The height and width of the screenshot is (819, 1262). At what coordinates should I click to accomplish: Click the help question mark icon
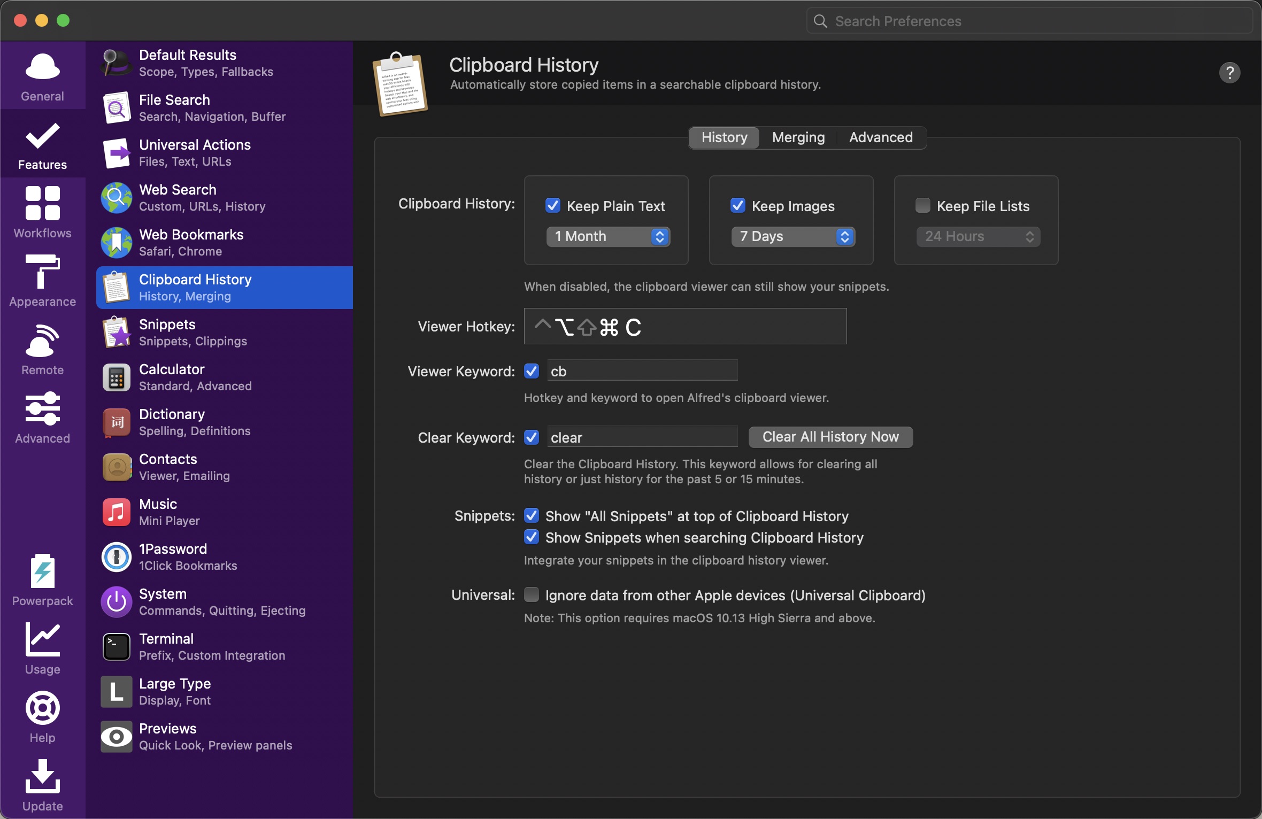pyautogui.click(x=1229, y=73)
